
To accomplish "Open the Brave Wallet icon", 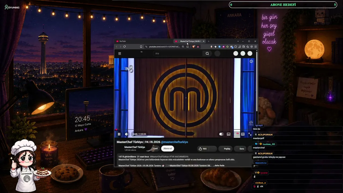I will pyautogui.click(x=244, y=47).
